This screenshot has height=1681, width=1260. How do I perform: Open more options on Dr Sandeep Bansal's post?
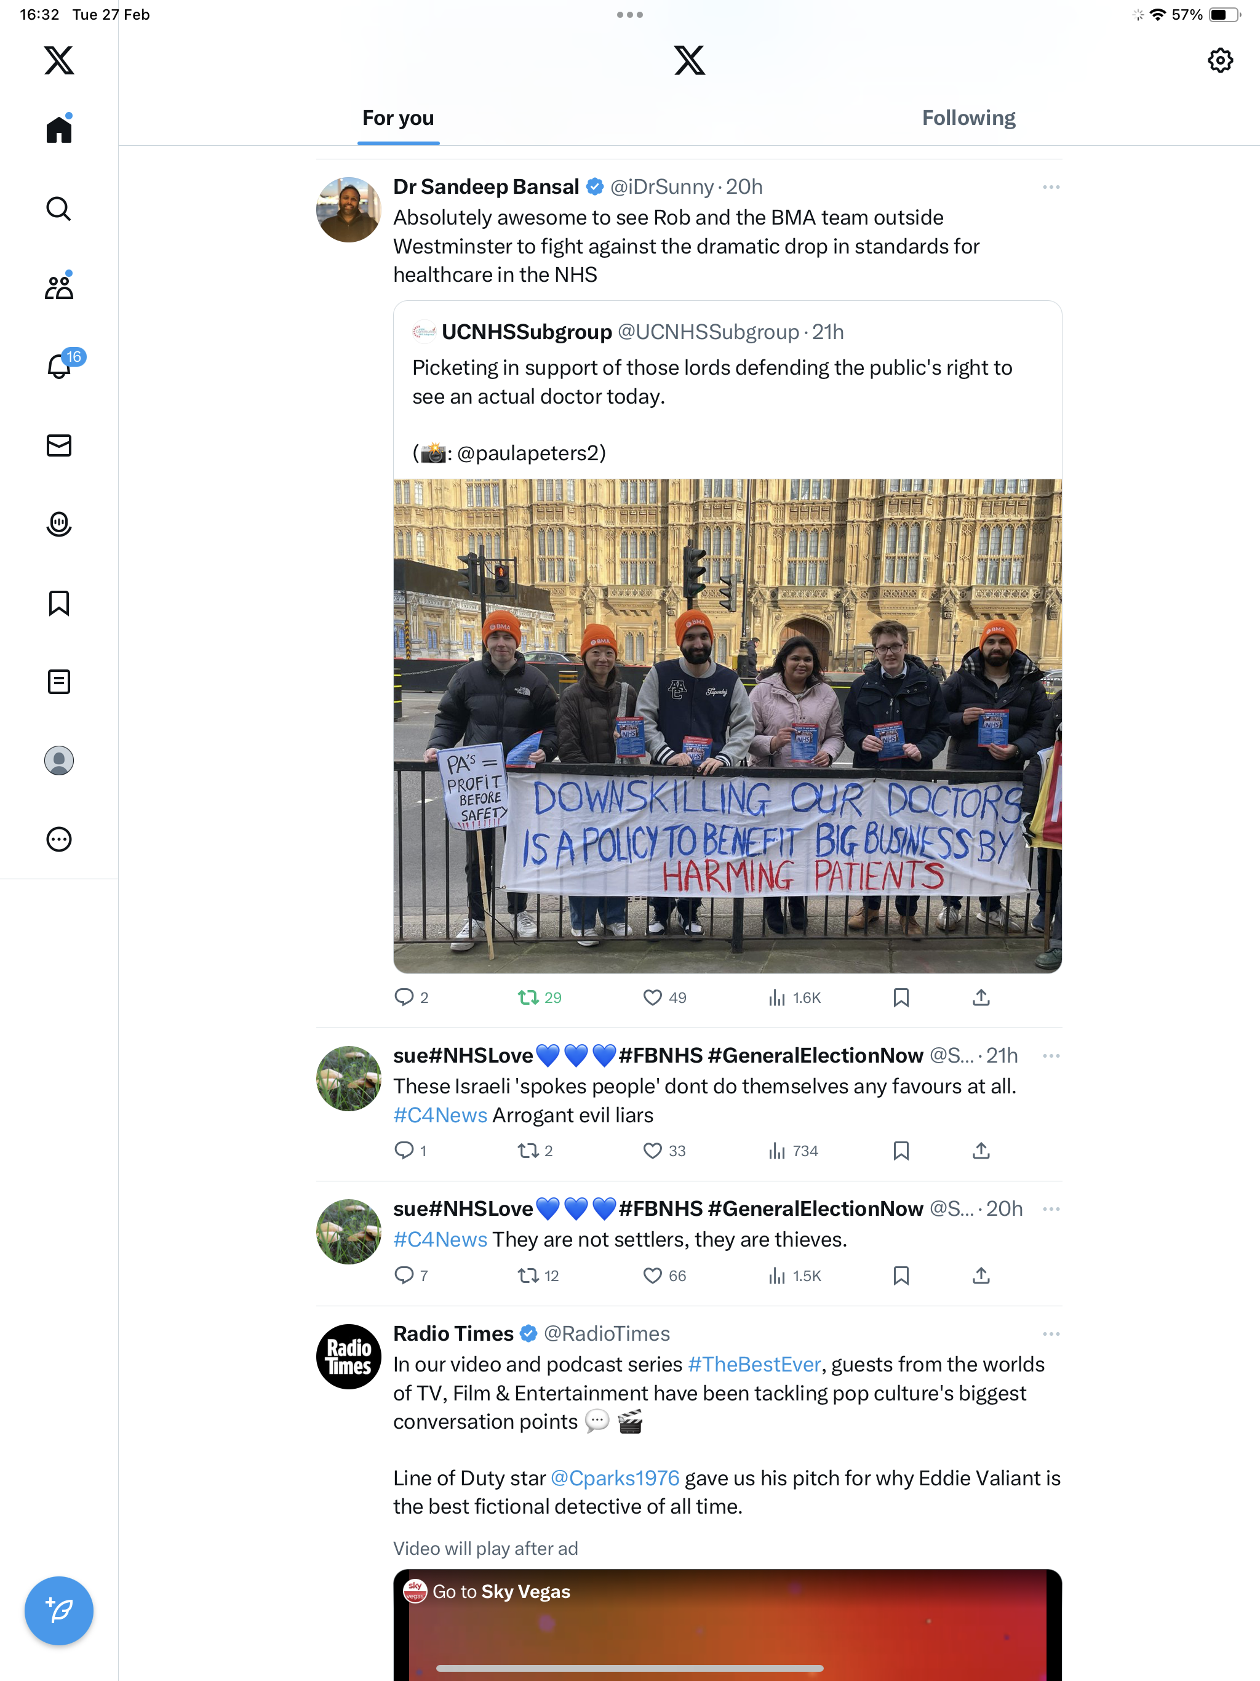coord(1051,187)
